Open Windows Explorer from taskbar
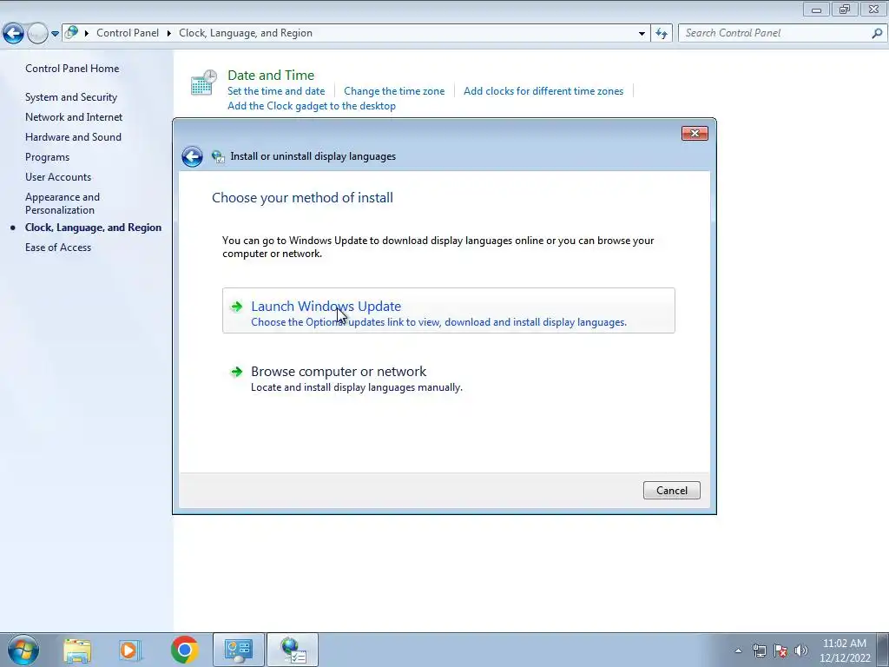 (x=77, y=650)
